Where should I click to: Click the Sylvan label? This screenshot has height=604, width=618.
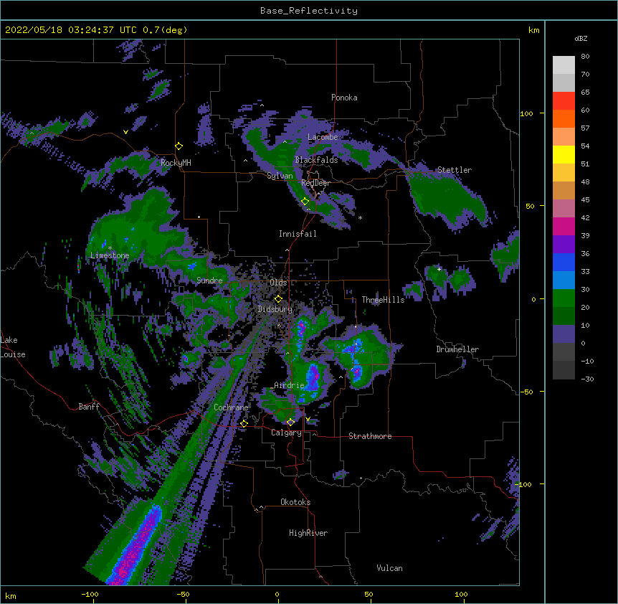(x=280, y=176)
